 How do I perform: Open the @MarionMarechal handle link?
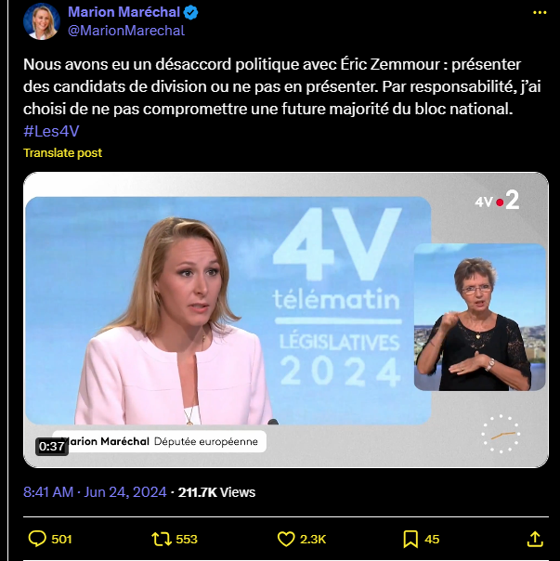pyautogui.click(x=126, y=31)
